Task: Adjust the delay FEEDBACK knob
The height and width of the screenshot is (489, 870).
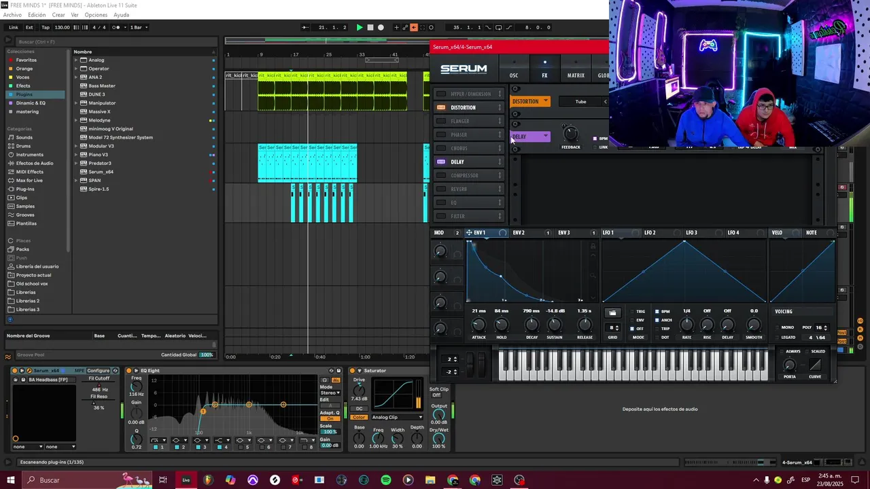Action: (571, 133)
